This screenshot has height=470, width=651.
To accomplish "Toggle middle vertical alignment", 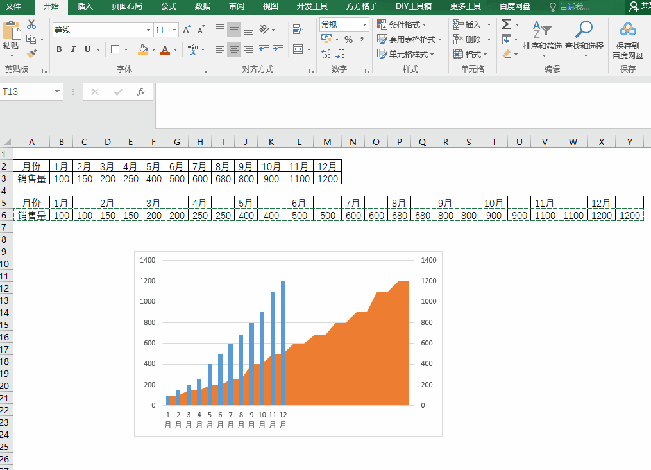I will pyautogui.click(x=234, y=29).
